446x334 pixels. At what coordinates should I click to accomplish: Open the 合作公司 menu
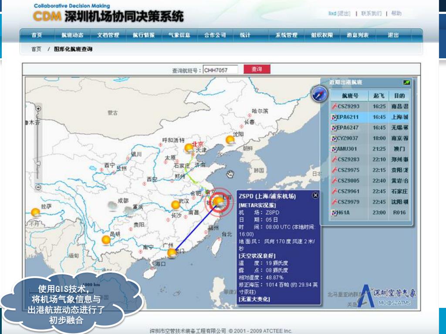(215, 35)
